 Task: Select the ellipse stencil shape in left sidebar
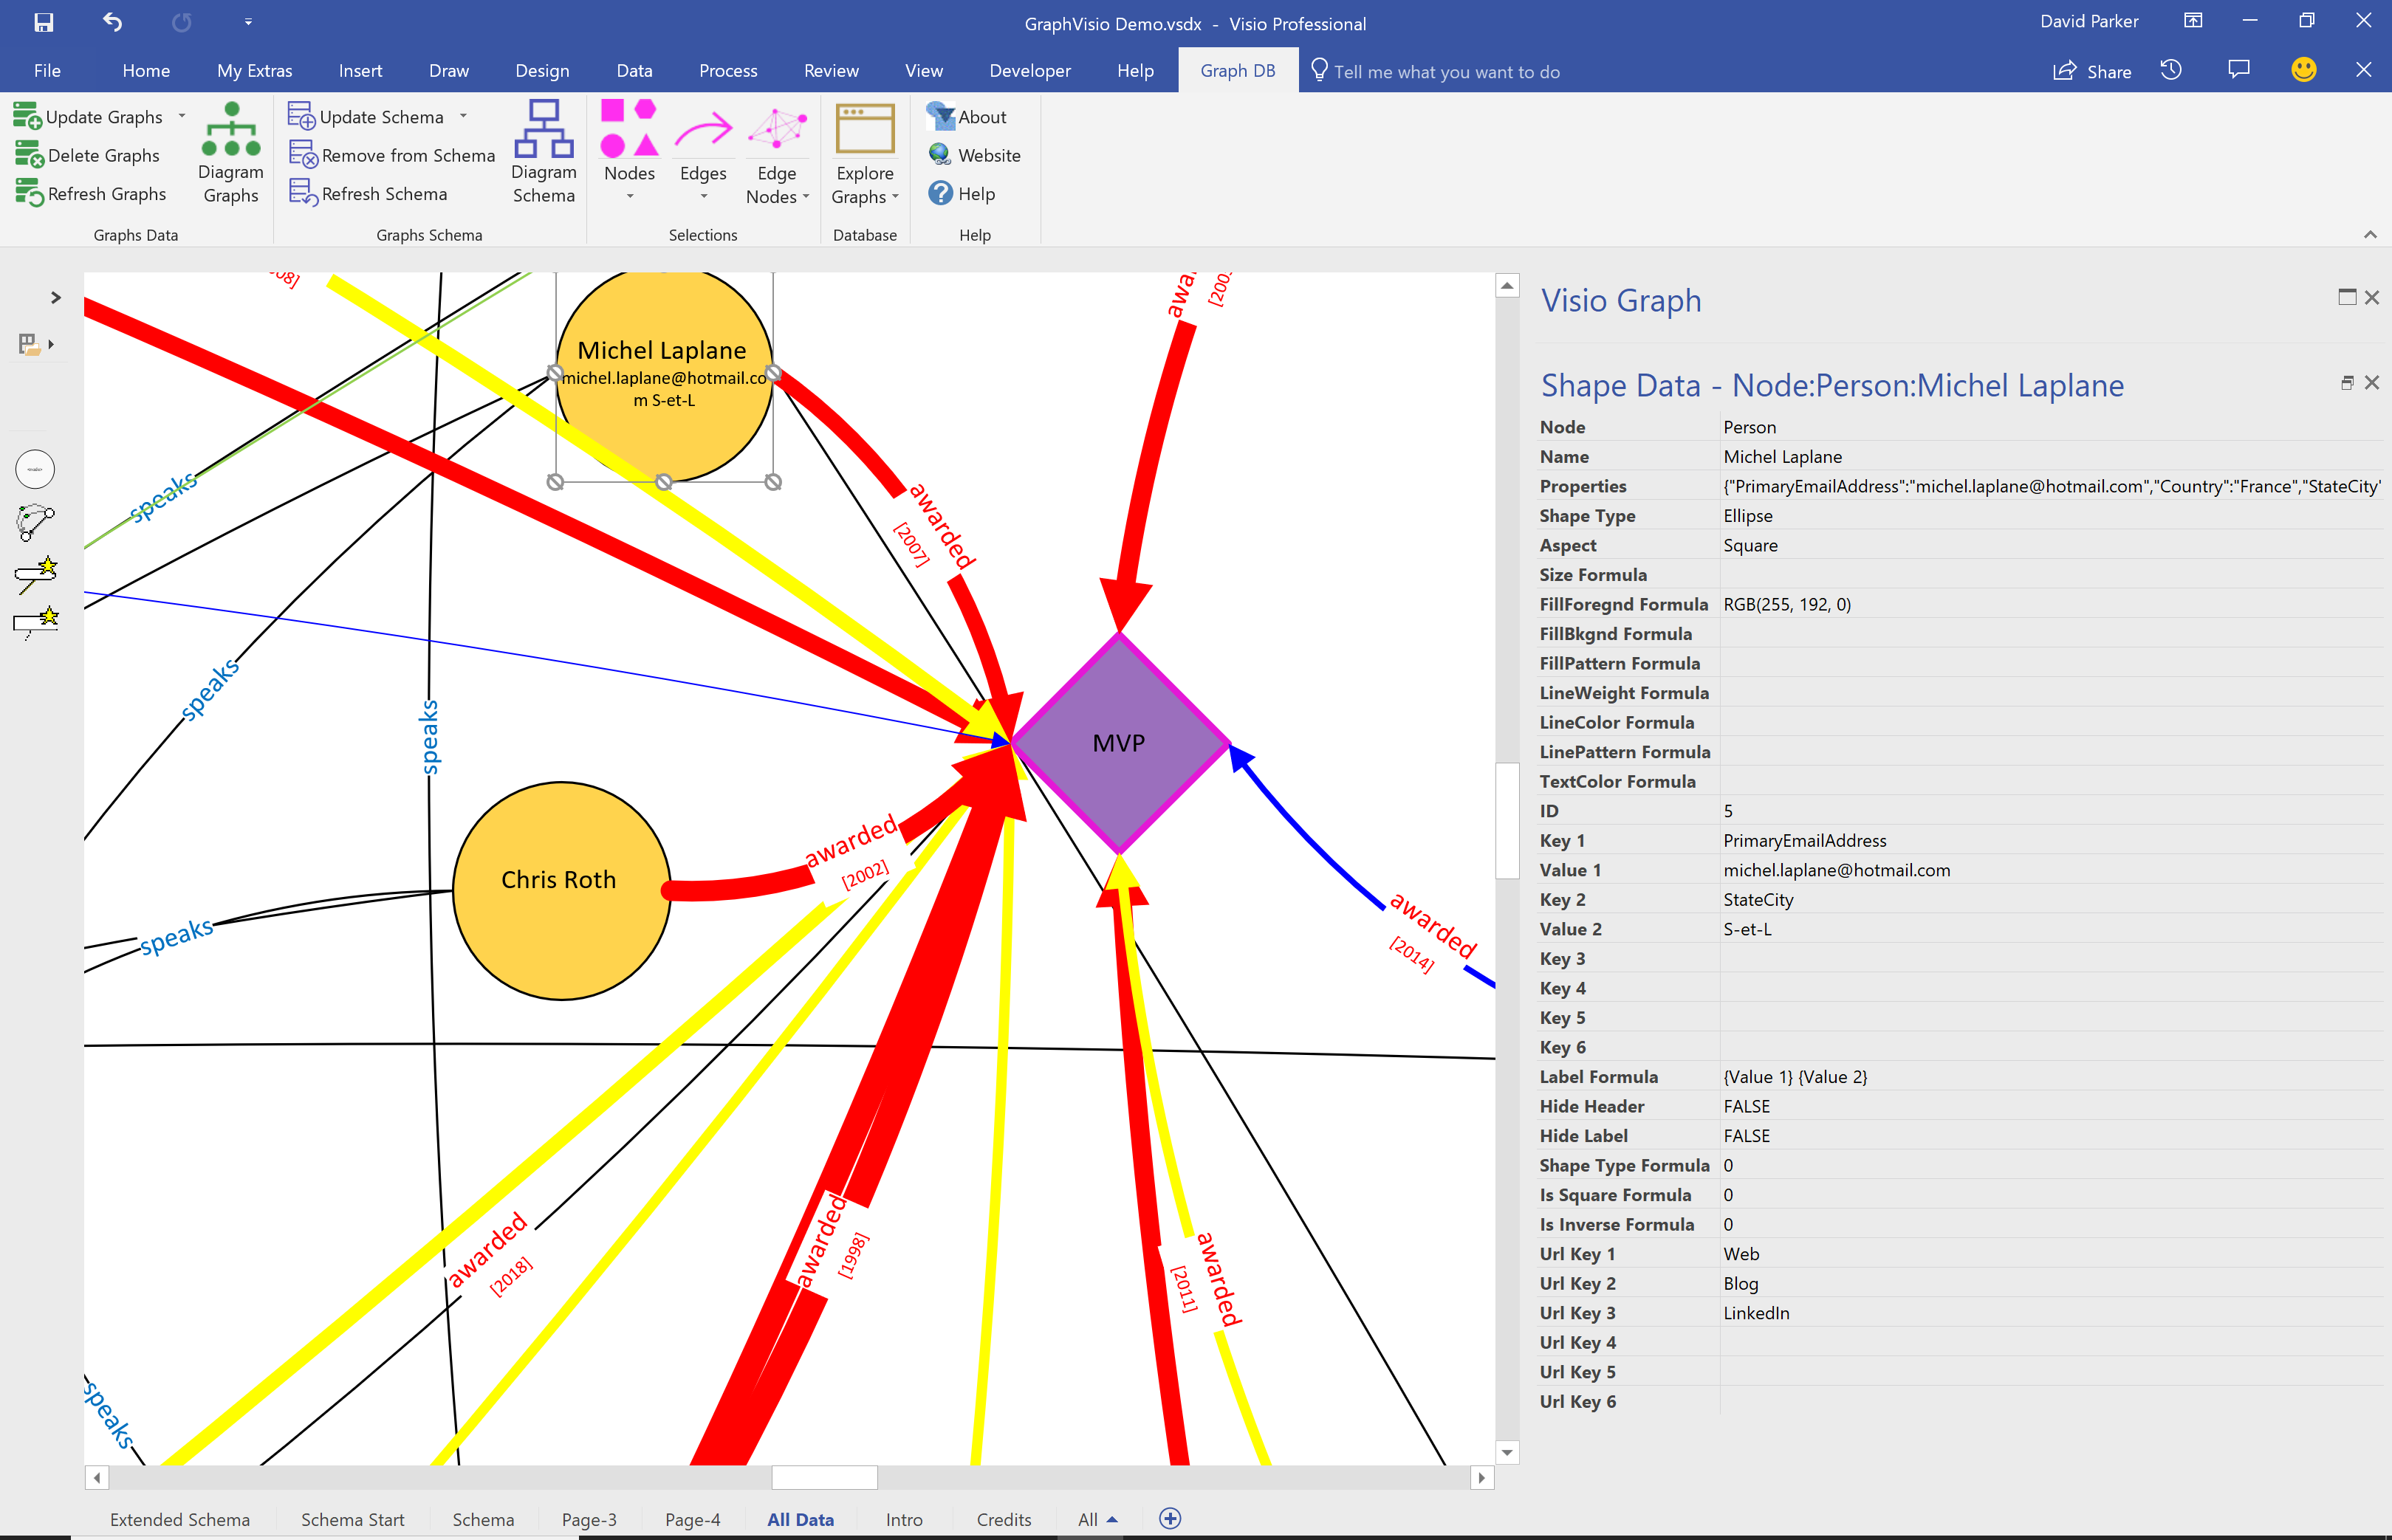click(x=35, y=469)
